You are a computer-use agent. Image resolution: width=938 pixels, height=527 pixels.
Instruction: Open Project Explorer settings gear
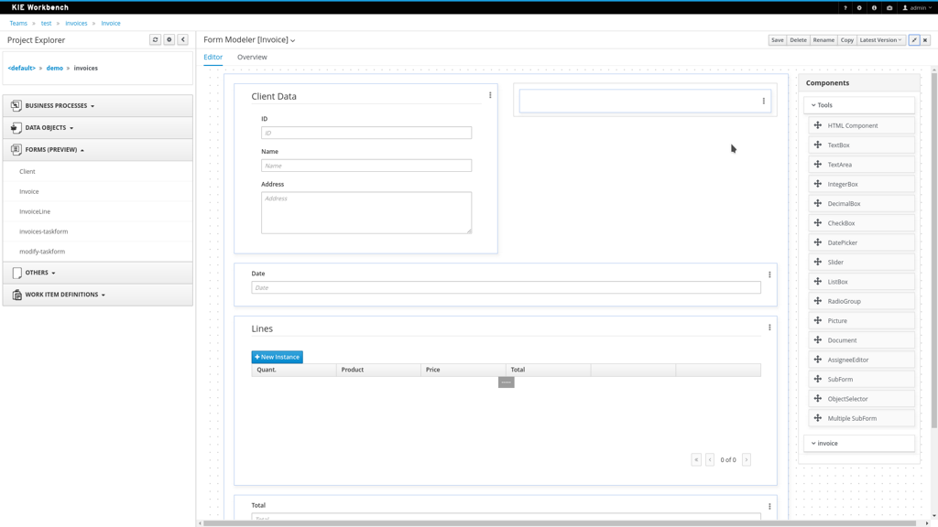click(x=169, y=40)
